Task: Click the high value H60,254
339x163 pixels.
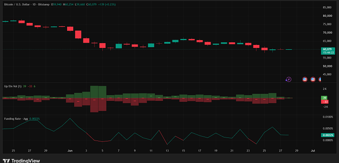Action: pos(68,4)
